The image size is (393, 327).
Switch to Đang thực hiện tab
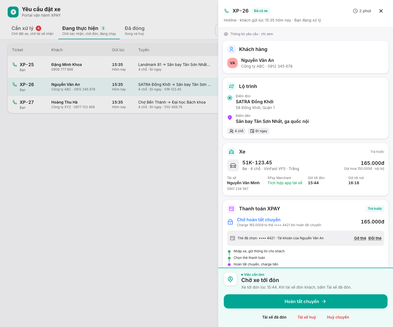(89, 31)
